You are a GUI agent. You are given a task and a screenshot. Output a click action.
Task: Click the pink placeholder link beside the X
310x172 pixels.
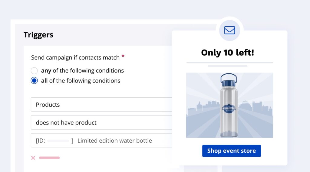pyautogui.click(x=49, y=158)
